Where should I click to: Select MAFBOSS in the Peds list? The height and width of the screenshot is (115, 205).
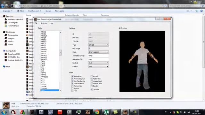(x=44, y=77)
